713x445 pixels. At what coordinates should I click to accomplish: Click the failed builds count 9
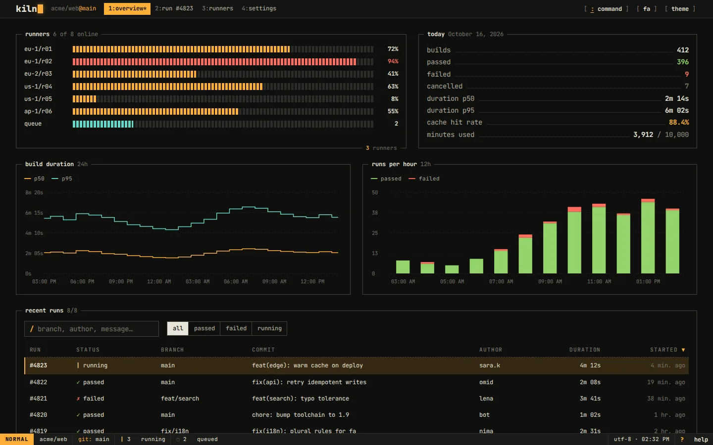[687, 74]
